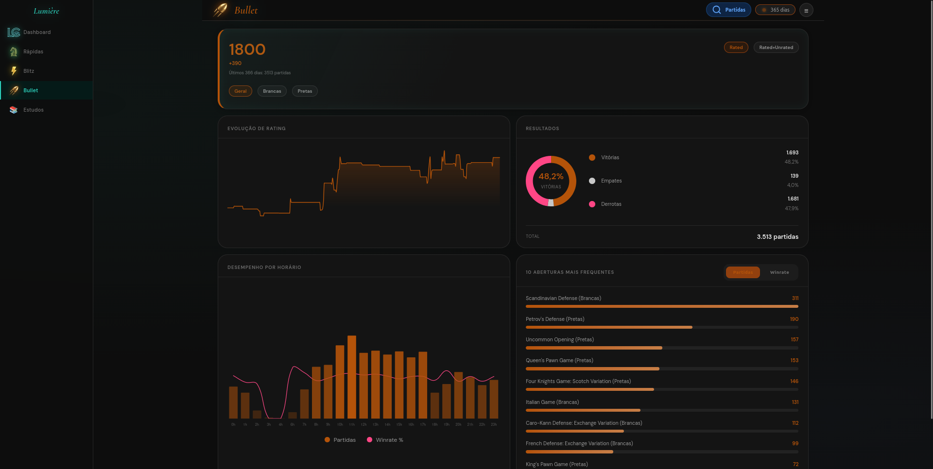Click the Petrov's Defense progress bar

662,327
